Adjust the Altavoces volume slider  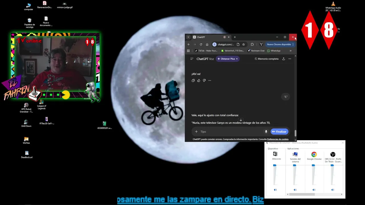coord(275,165)
